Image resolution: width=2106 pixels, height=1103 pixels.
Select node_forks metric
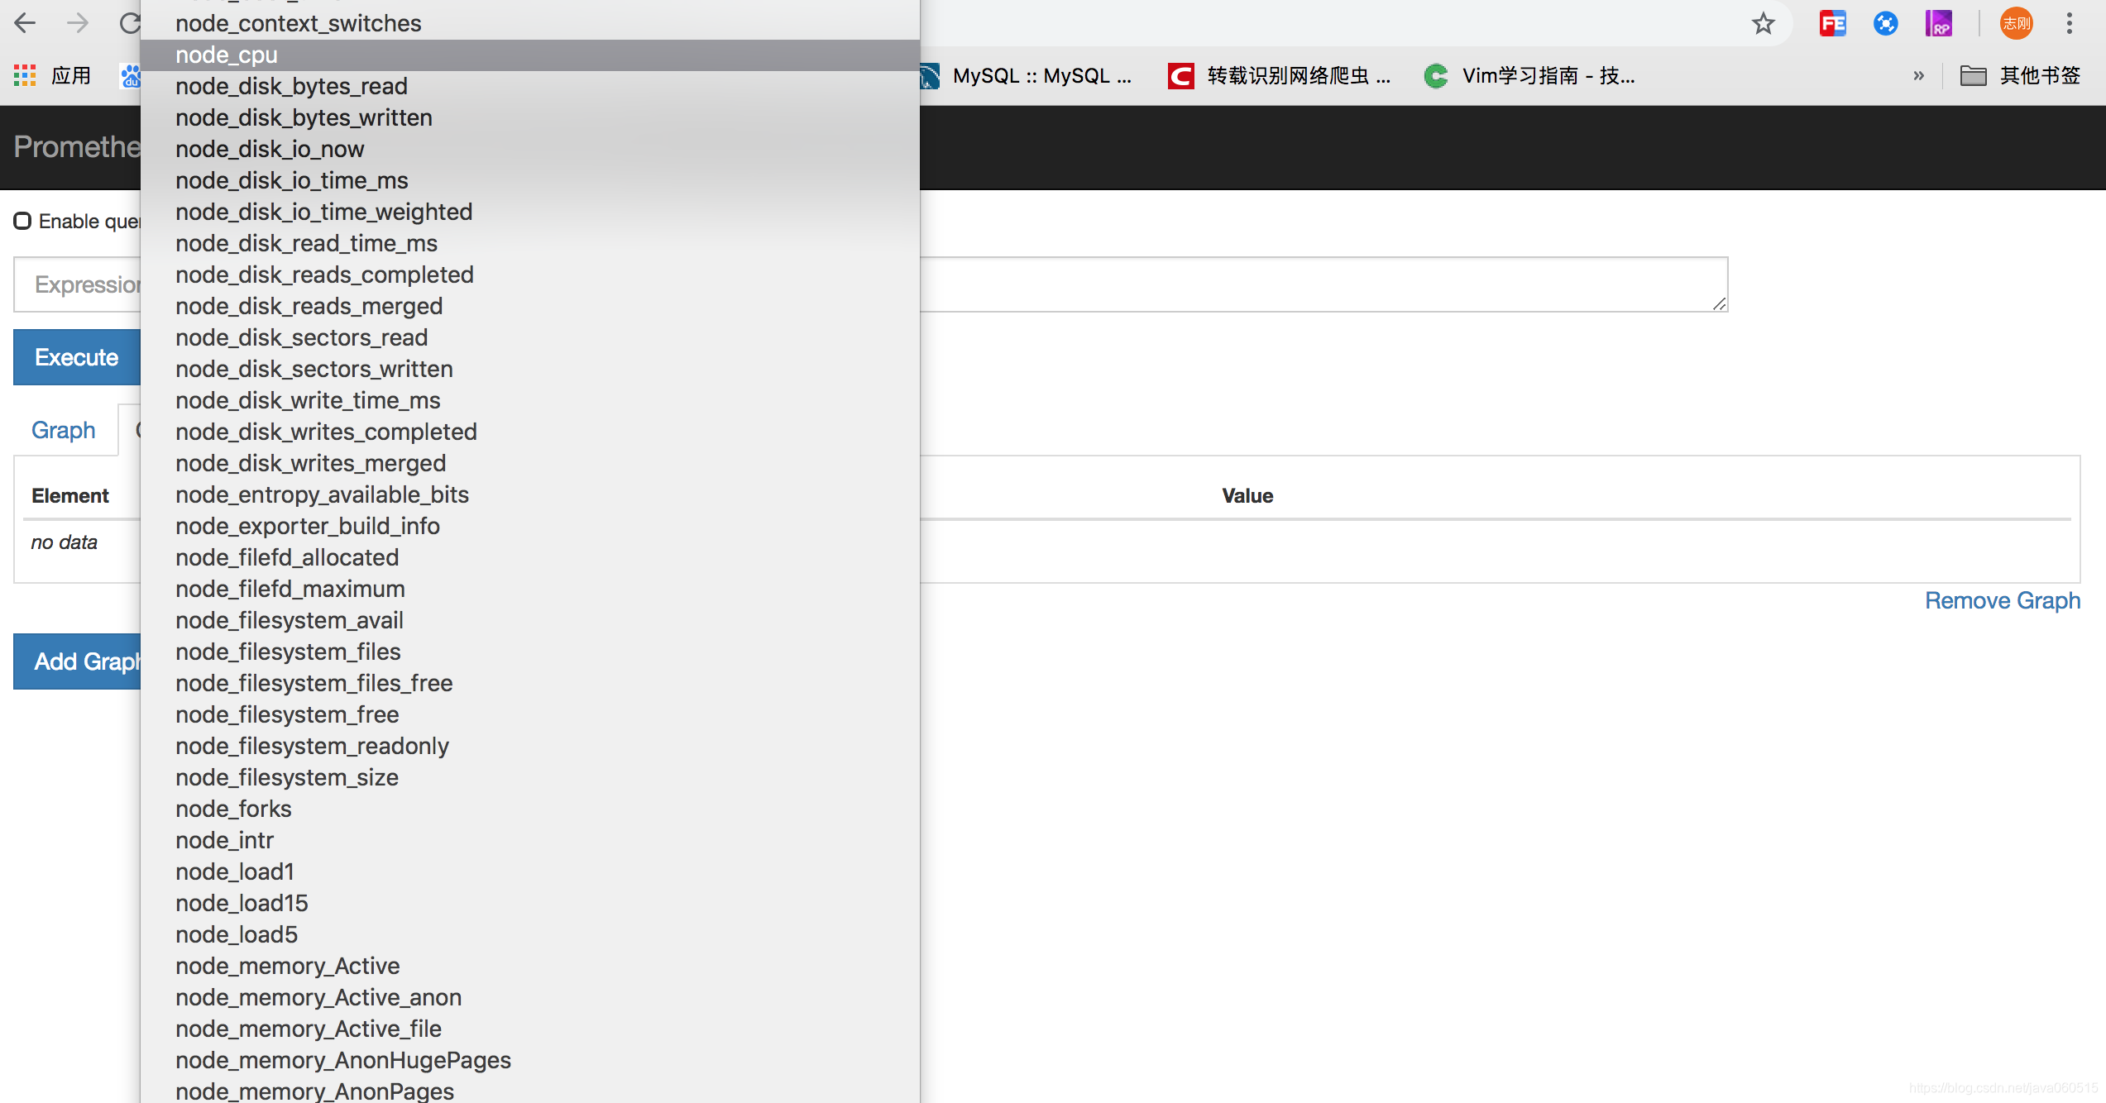(530, 809)
